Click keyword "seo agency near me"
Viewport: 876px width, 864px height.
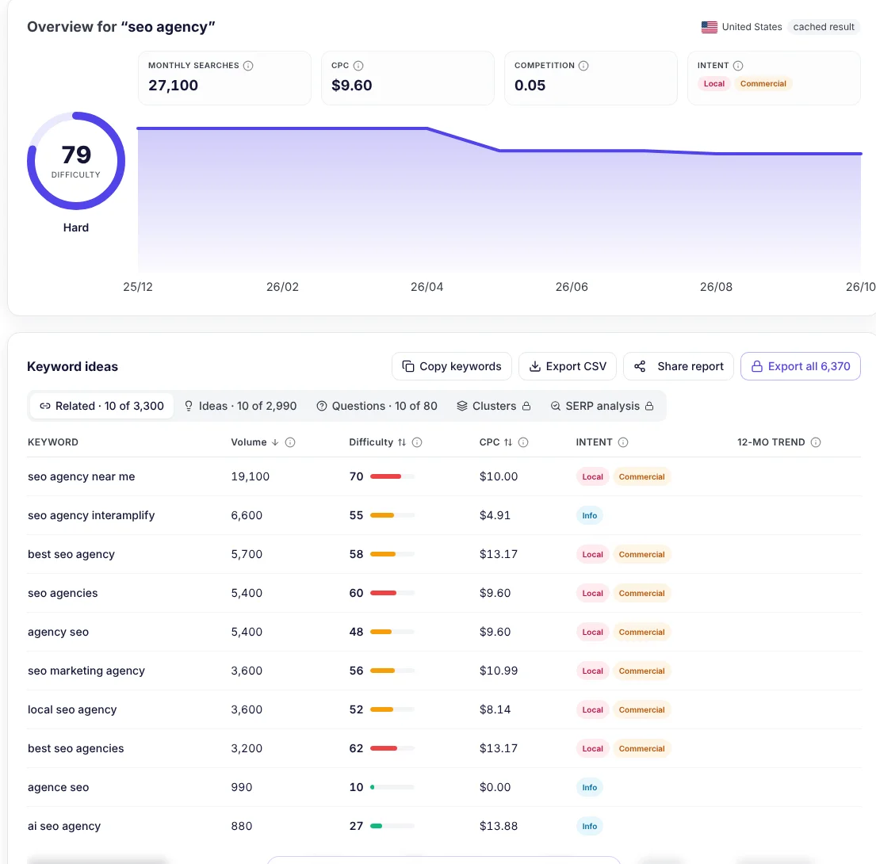coord(82,476)
